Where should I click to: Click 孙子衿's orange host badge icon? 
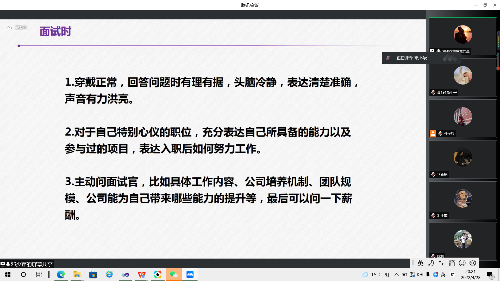pos(433,133)
